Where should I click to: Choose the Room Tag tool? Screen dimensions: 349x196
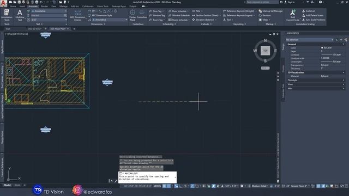coord(157,20)
